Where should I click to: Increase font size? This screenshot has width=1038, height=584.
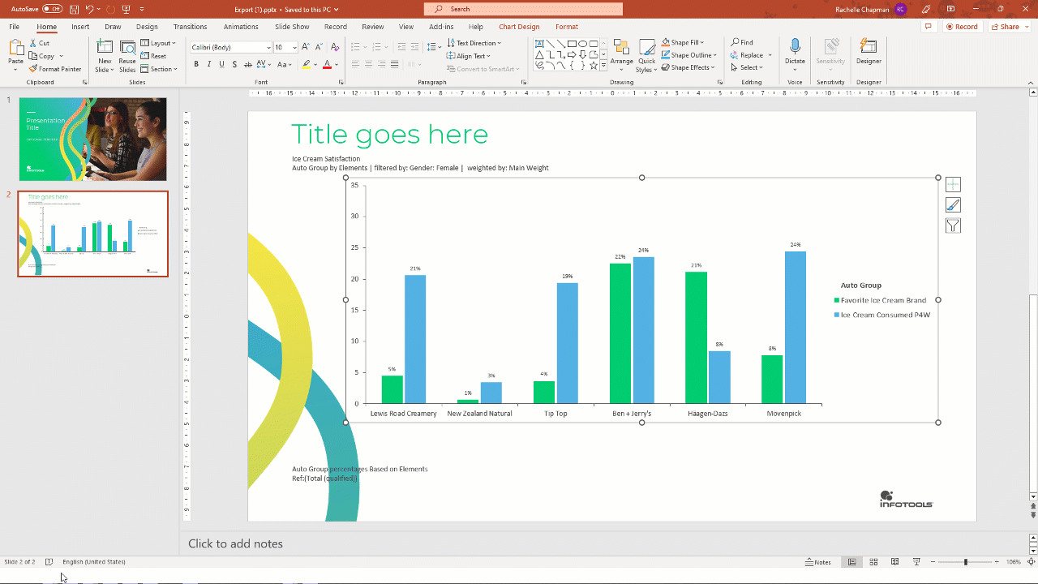coord(307,47)
